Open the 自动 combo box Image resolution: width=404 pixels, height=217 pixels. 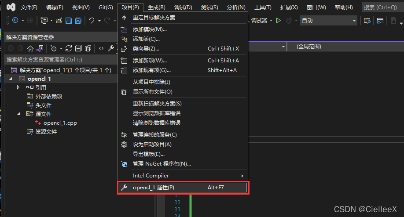point(328,21)
